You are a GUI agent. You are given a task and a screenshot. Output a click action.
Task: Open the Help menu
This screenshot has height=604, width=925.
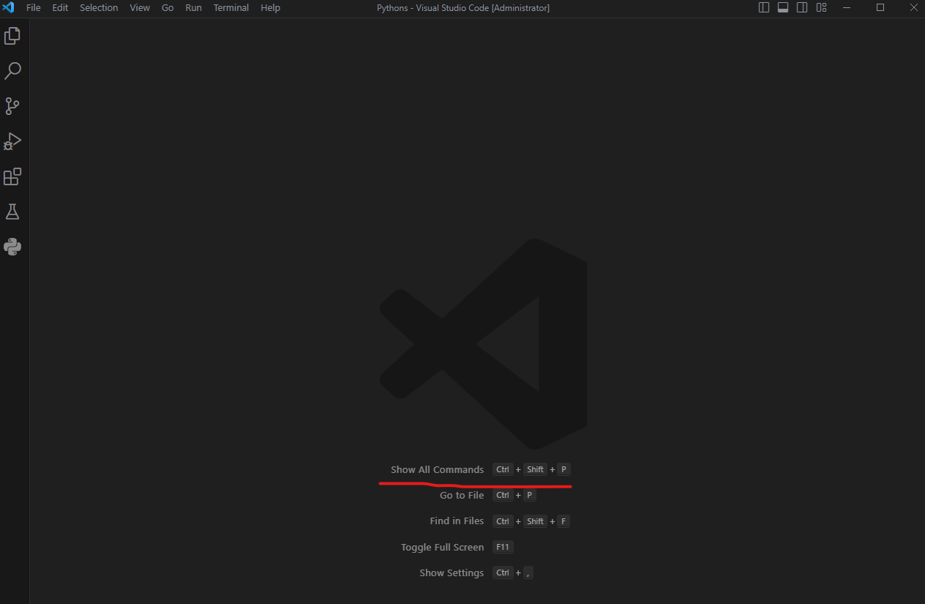tap(270, 7)
